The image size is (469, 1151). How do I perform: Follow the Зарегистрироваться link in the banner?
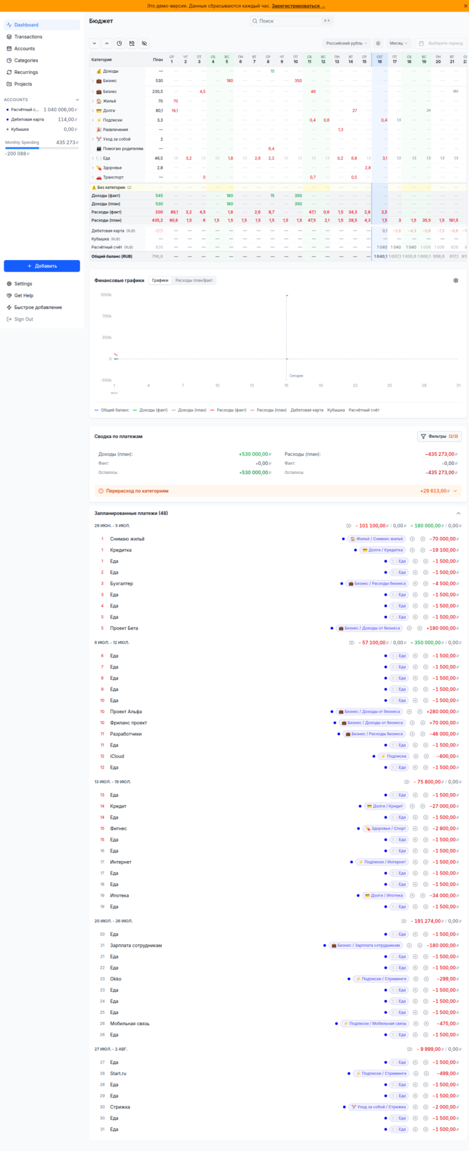click(x=298, y=6)
